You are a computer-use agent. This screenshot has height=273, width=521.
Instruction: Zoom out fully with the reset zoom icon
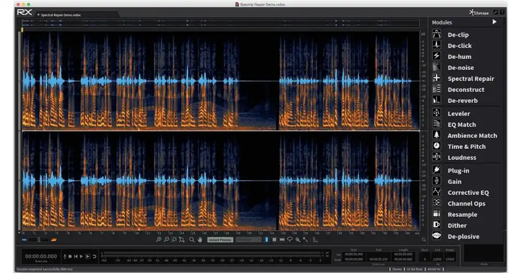point(181,240)
